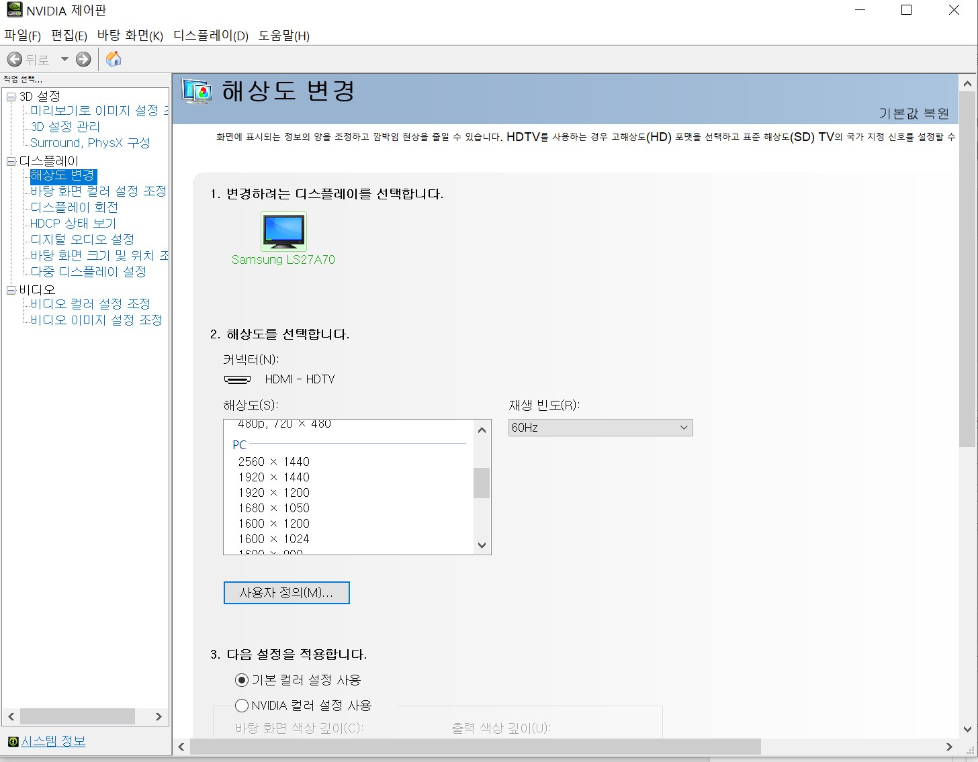Click resolution list scroll down arrow
This screenshot has height=762, width=978.
point(482,545)
